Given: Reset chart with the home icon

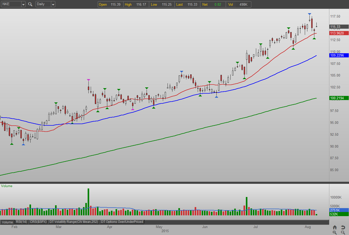Looking at the screenshot, I should pos(335,227).
